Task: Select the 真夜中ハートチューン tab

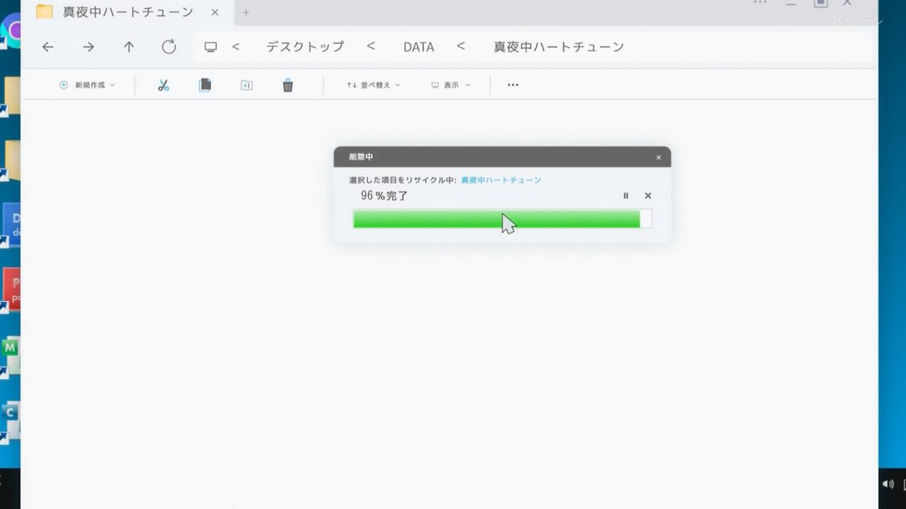Action: 127,12
